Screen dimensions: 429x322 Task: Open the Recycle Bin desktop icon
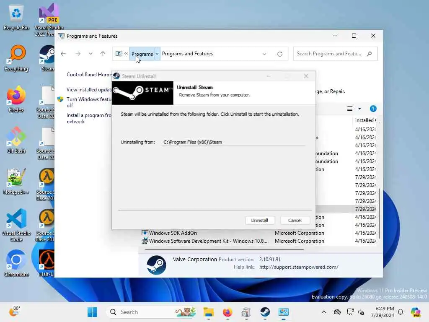click(16, 18)
